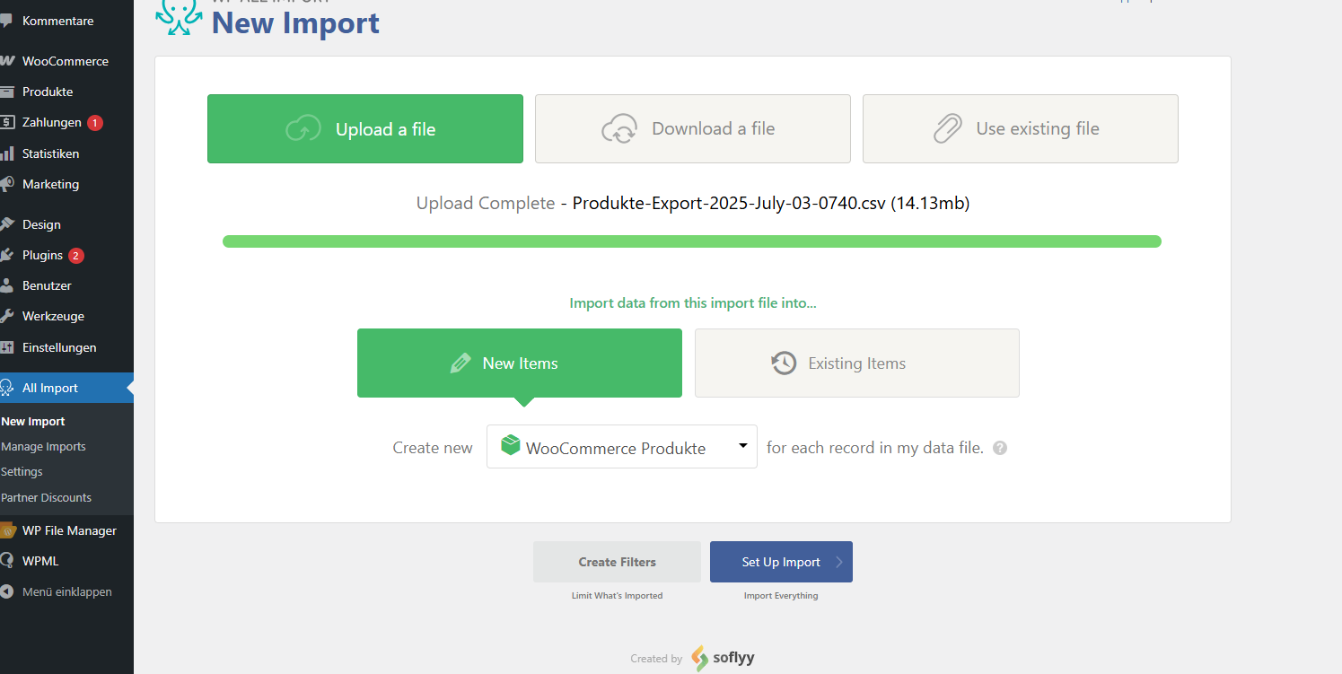Open Marketing menu item
Image resolution: width=1342 pixels, height=674 pixels.
pyautogui.click(x=66, y=184)
